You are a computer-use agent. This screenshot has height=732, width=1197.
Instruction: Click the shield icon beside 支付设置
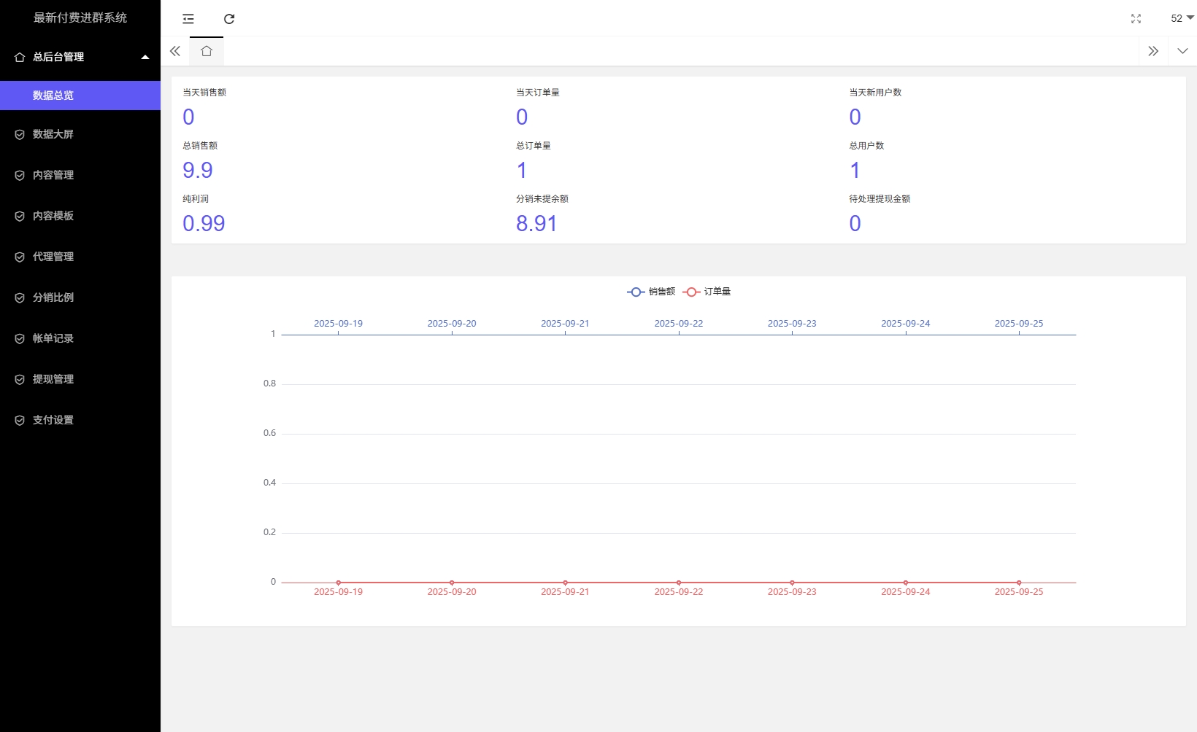pos(20,420)
